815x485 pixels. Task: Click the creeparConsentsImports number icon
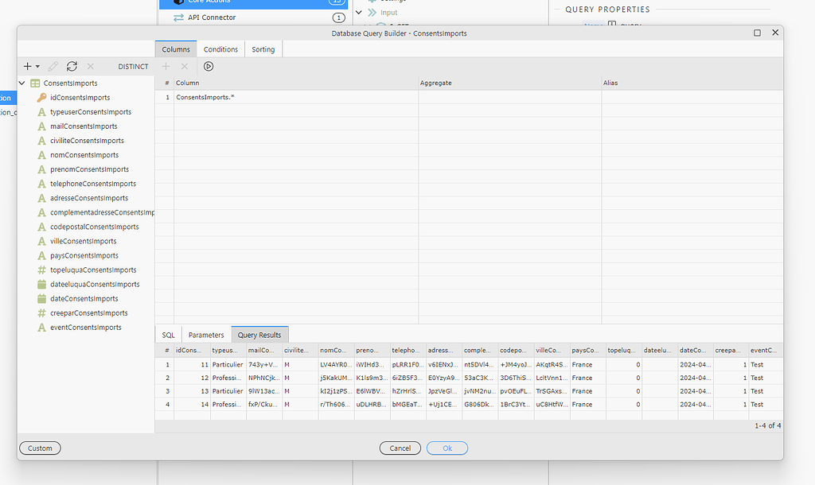coord(41,313)
